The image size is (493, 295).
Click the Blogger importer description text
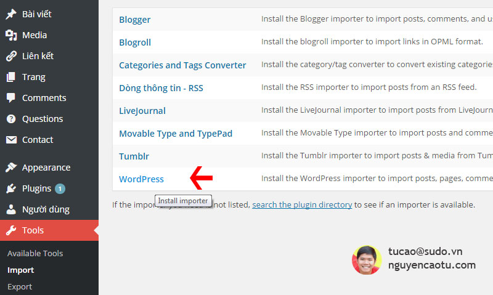(377, 19)
